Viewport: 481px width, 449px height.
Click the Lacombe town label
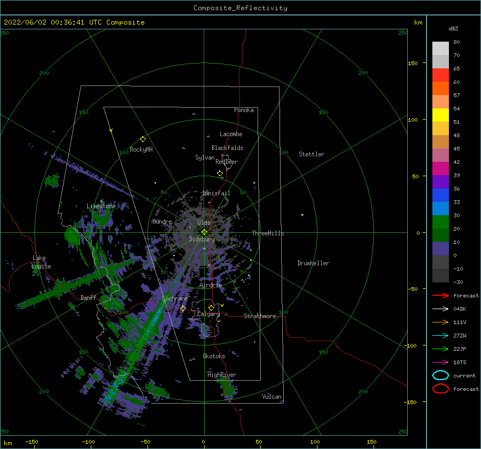tap(231, 134)
